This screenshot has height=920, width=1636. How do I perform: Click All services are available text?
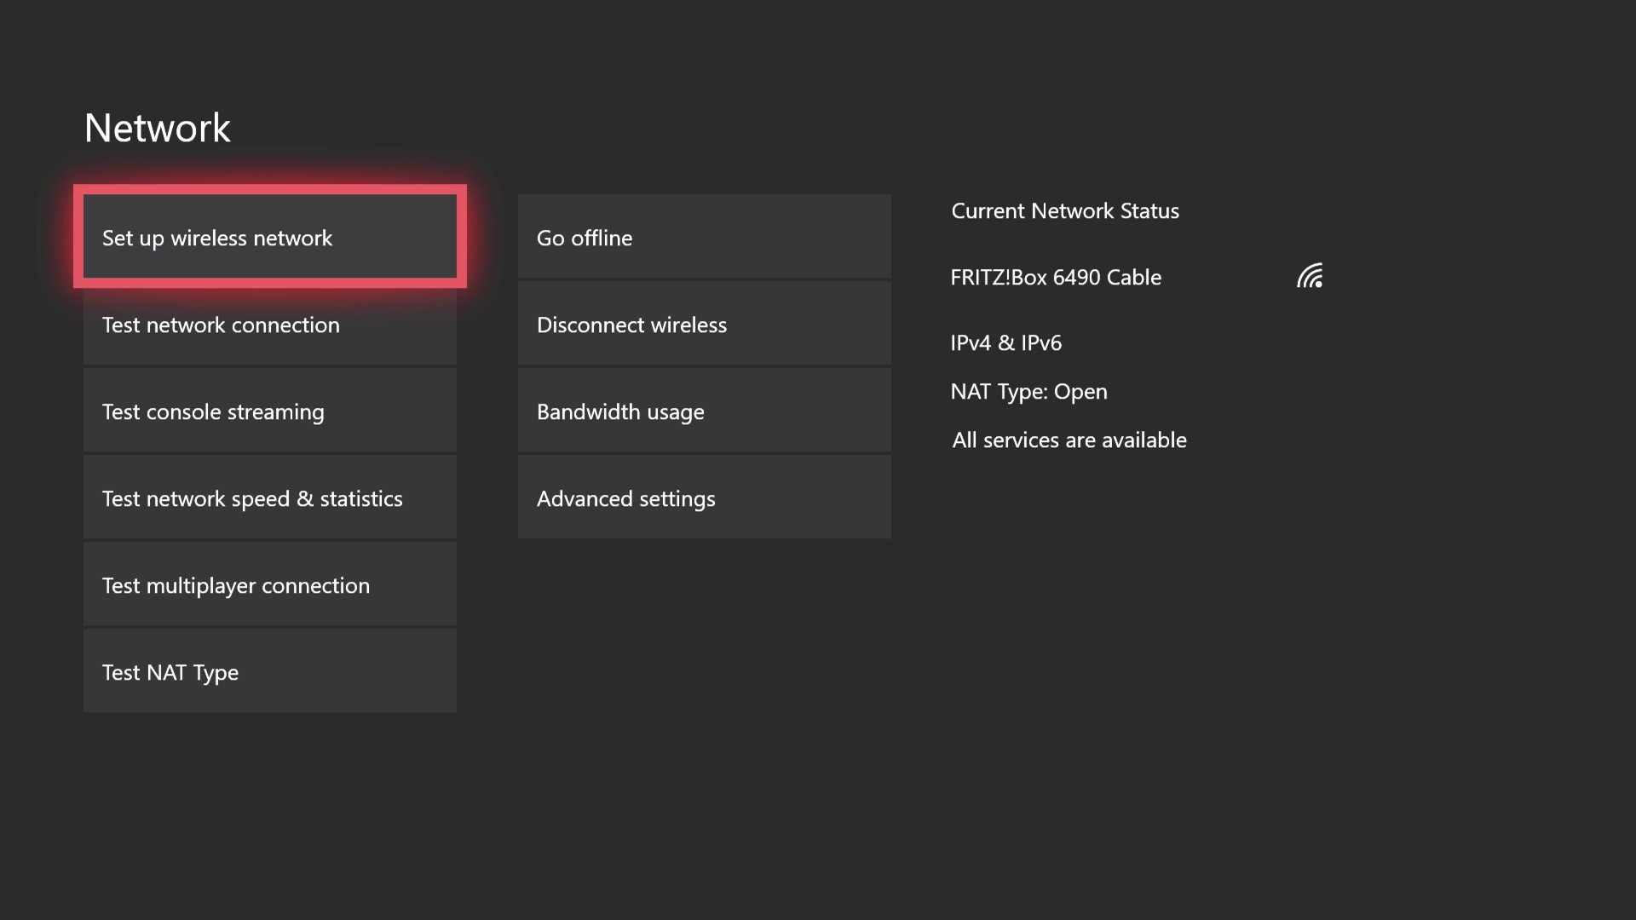pos(1069,440)
